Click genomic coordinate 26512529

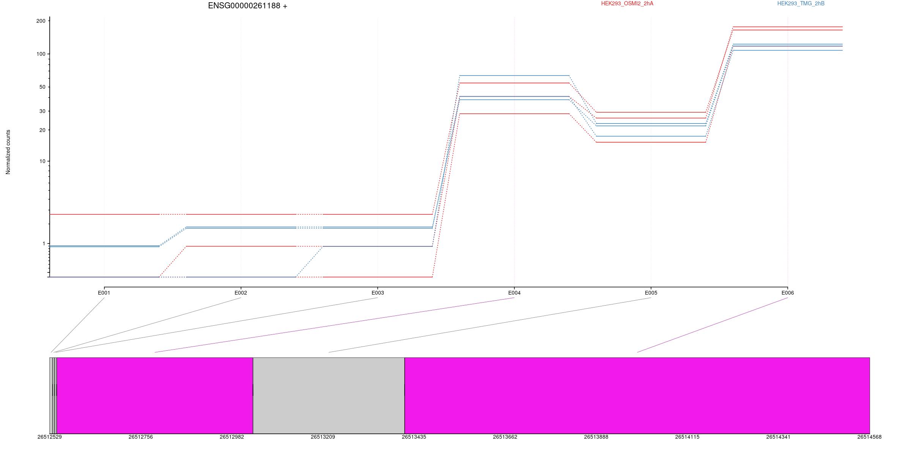click(x=50, y=437)
